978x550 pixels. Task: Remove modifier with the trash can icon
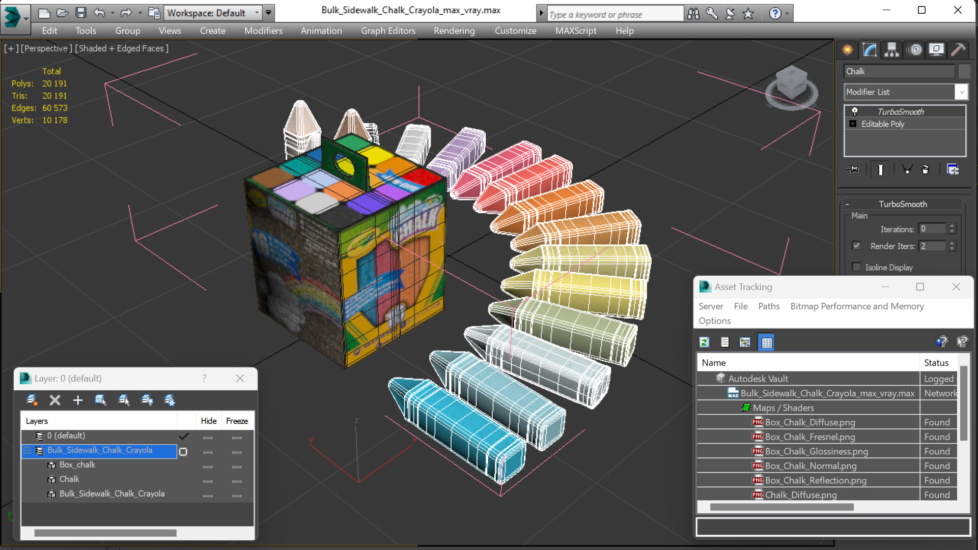click(x=926, y=169)
